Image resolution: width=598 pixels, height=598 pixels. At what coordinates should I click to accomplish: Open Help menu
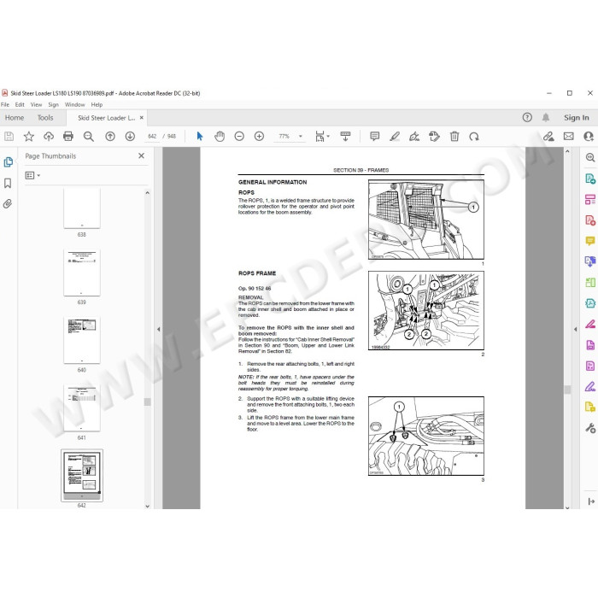(x=97, y=104)
